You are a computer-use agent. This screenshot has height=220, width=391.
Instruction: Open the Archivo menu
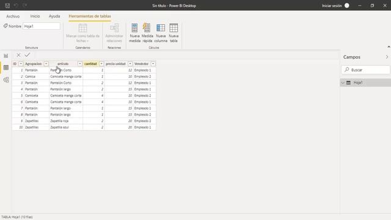(x=13, y=16)
